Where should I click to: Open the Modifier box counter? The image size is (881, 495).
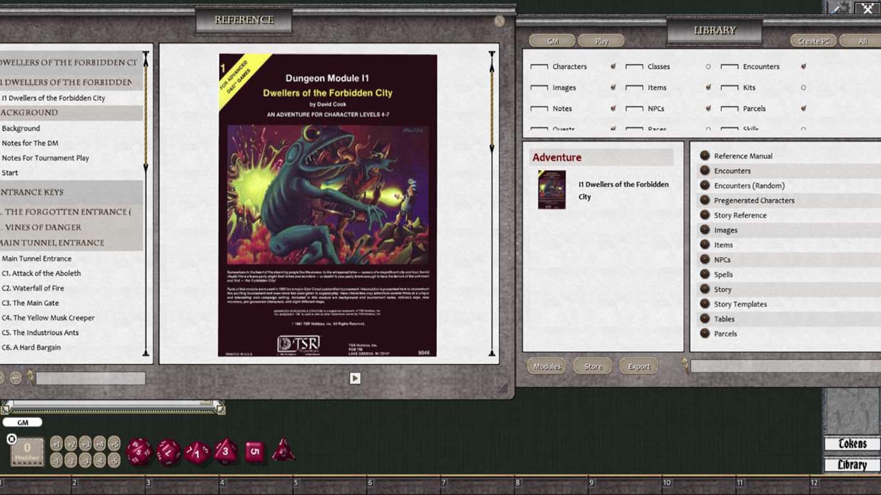coord(26,451)
